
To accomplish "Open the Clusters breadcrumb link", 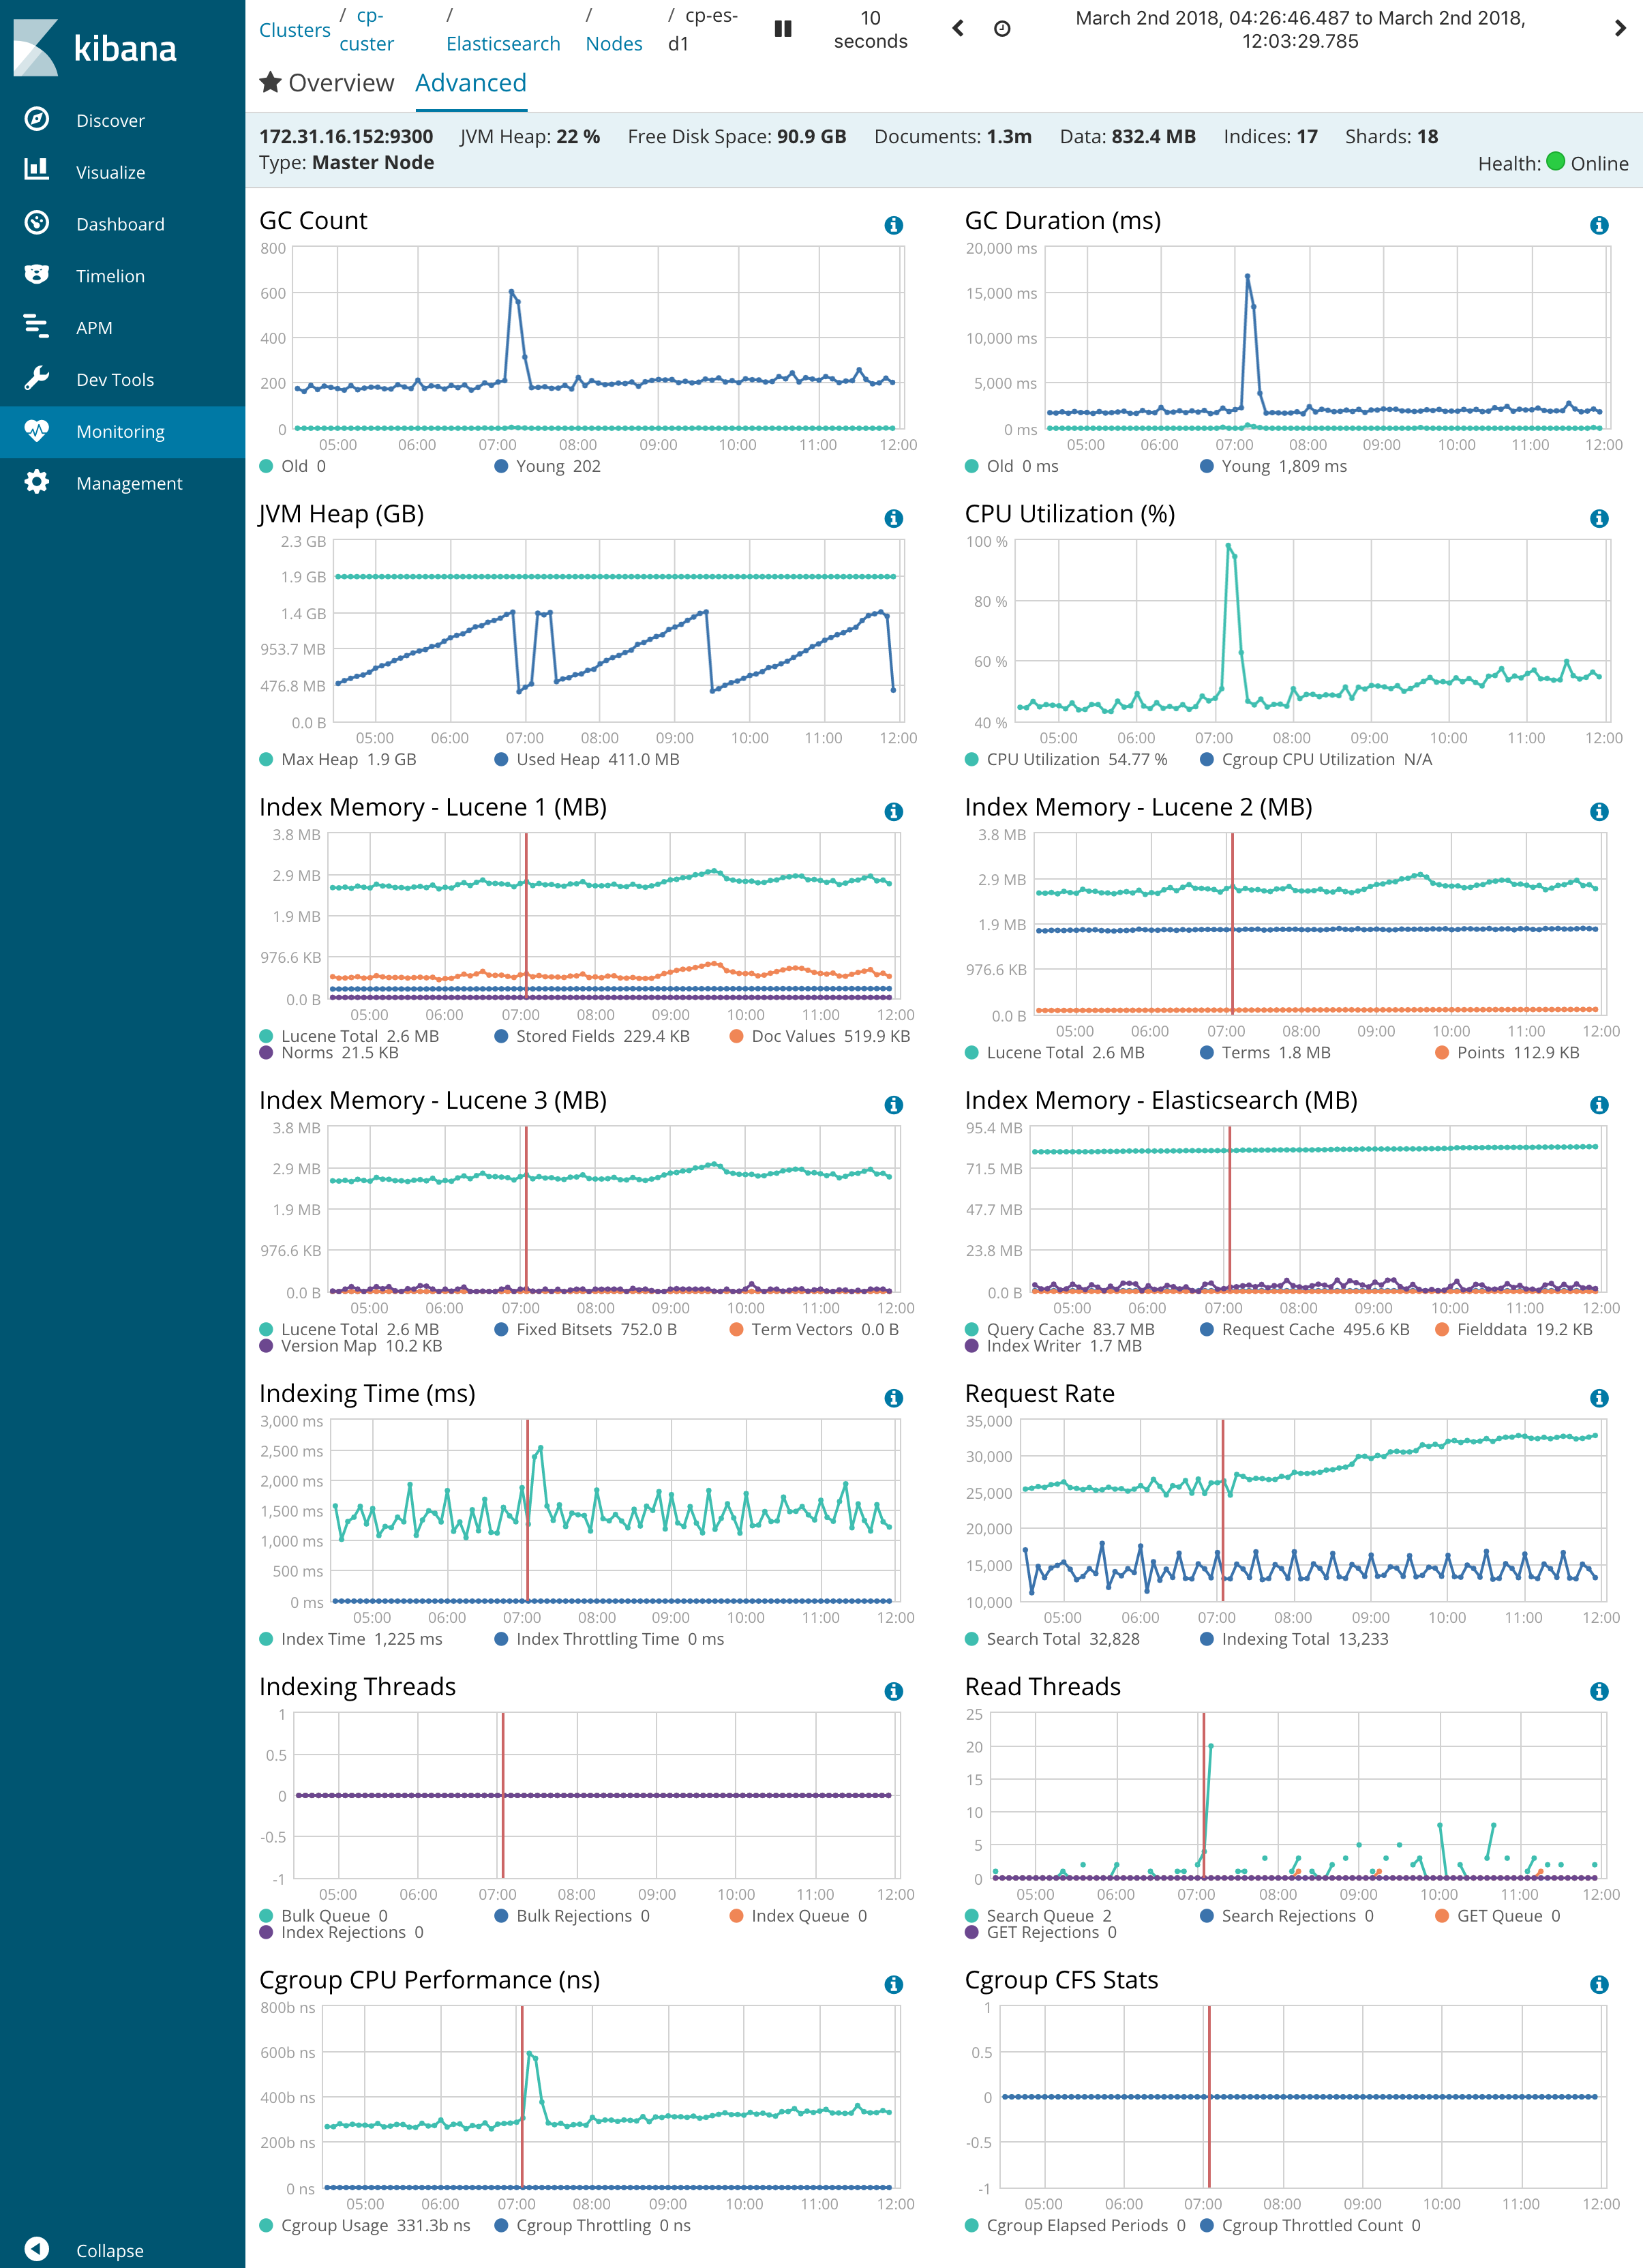I will tap(294, 30).
